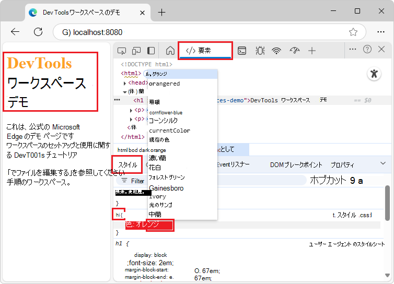
Task: Select the closing </html> tag line
Action: coord(133,137)
